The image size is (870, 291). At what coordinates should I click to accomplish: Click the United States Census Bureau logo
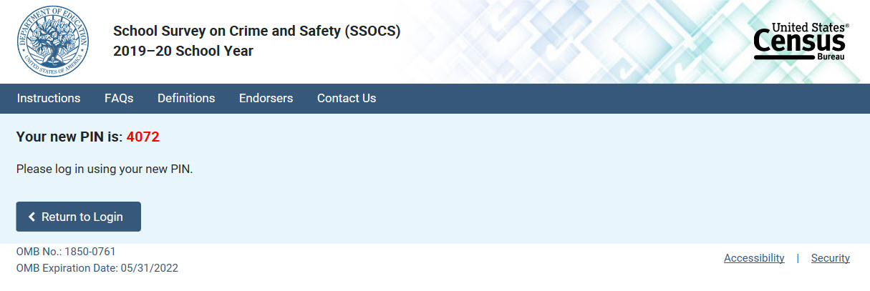coord(801,41)
